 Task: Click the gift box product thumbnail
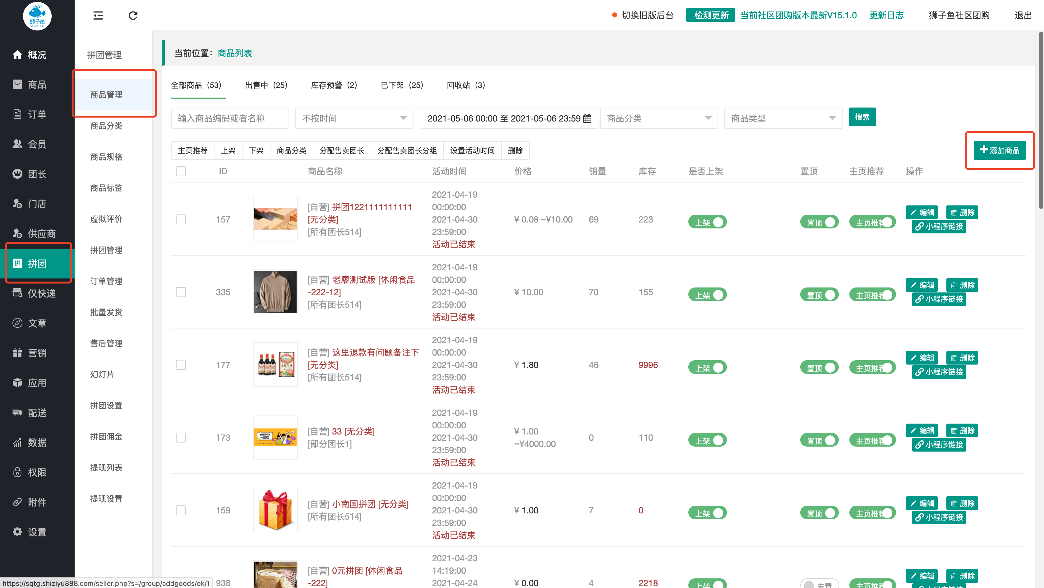pos(275,510)
